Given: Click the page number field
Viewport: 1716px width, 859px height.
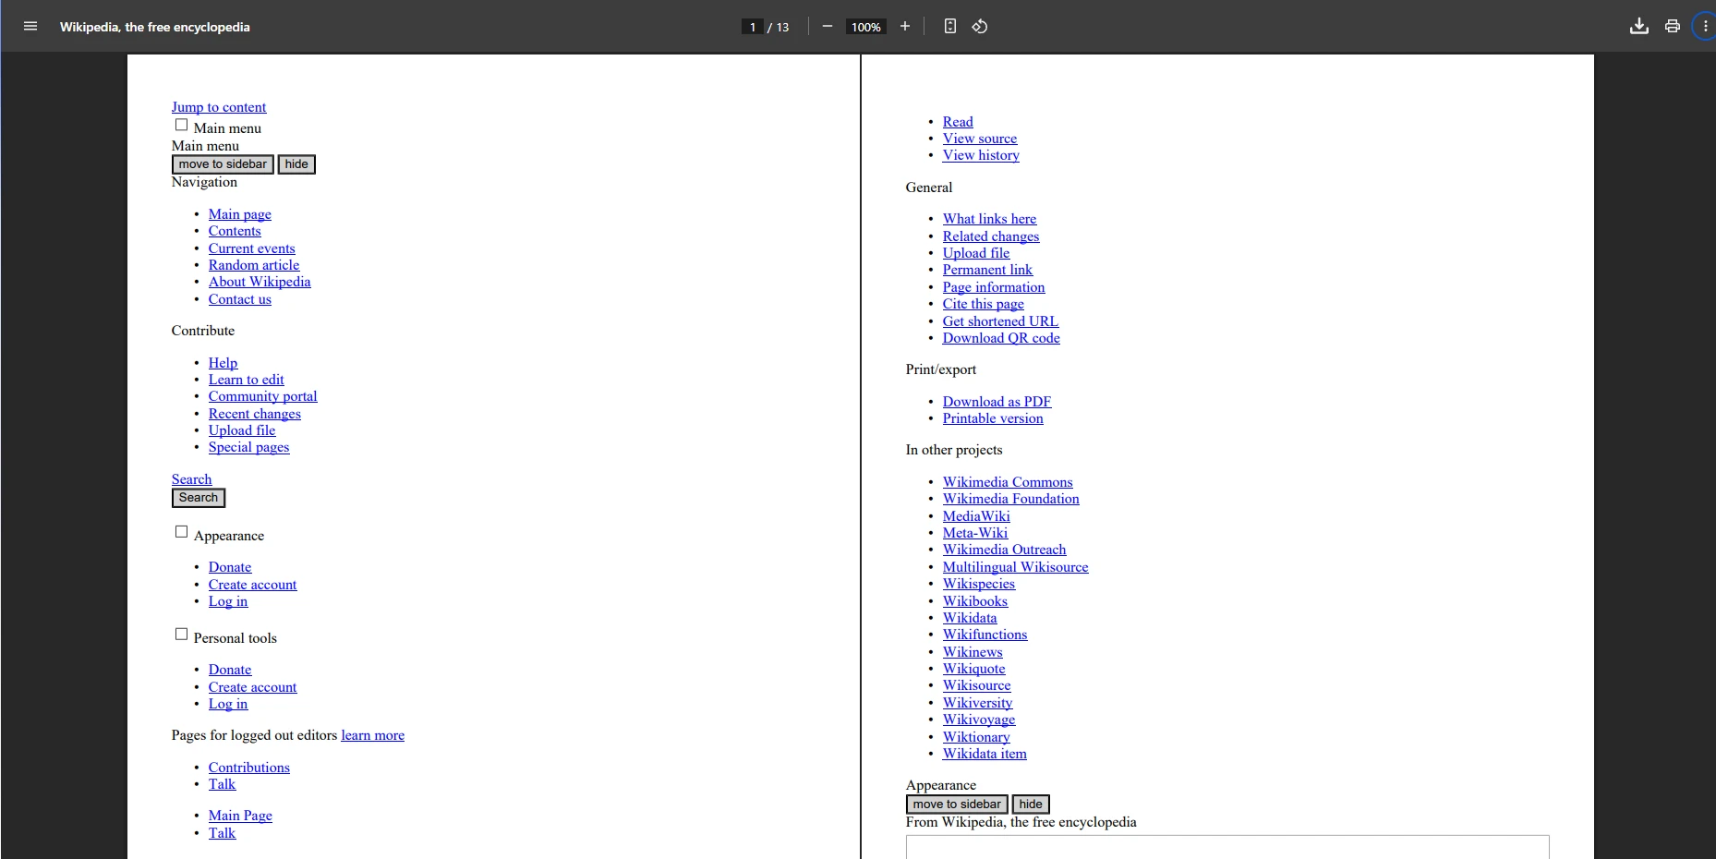Looking at the screenshot, I should click(753, 27).
